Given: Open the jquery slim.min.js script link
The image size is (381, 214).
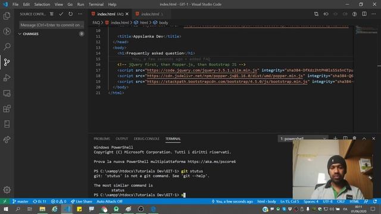Looking at the screenshot, I should [x=202, y=70].
